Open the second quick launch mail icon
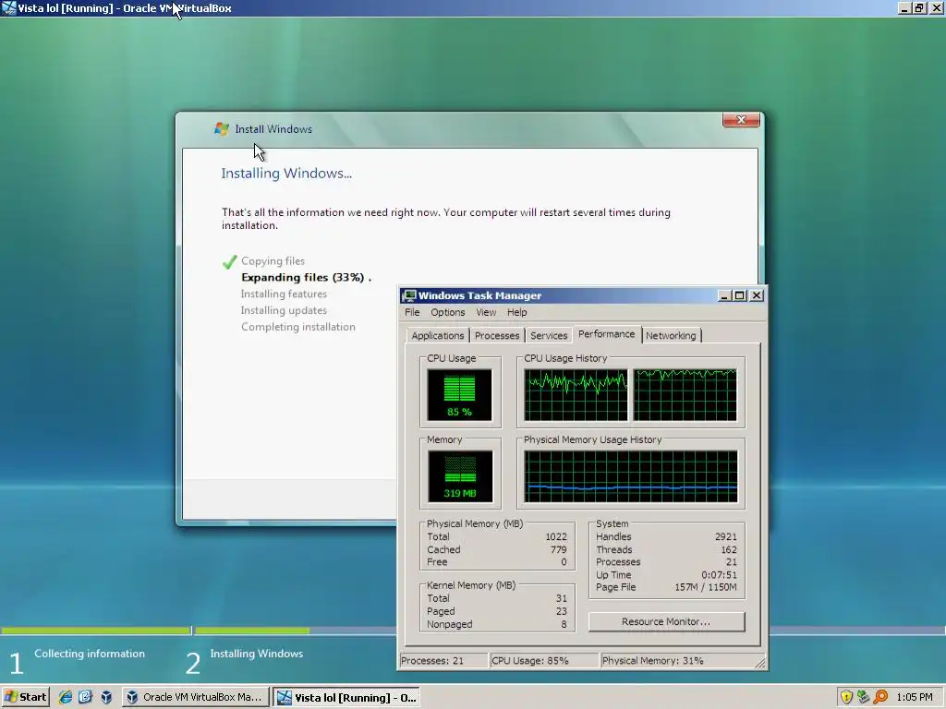 pos(86,697)
